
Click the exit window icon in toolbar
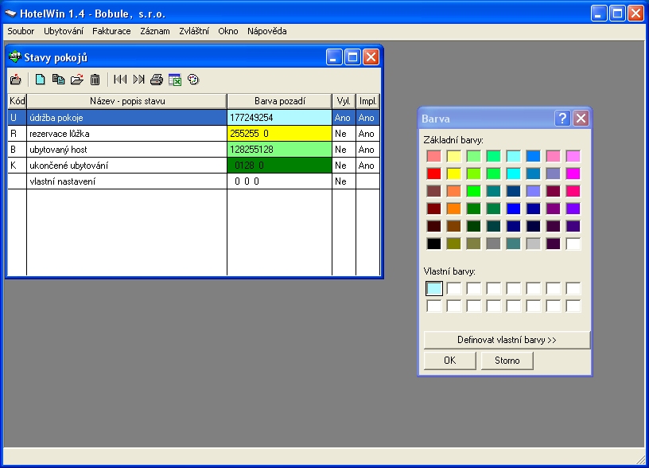(x=15, y=80)
